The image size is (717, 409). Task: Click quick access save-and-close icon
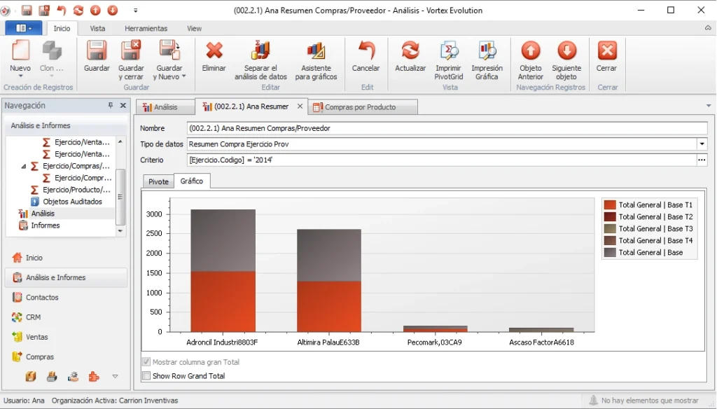point(44,10)
